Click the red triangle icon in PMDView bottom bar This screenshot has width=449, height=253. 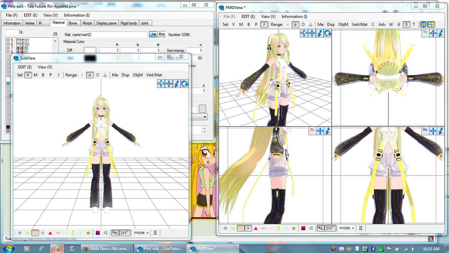pos(256,228)
